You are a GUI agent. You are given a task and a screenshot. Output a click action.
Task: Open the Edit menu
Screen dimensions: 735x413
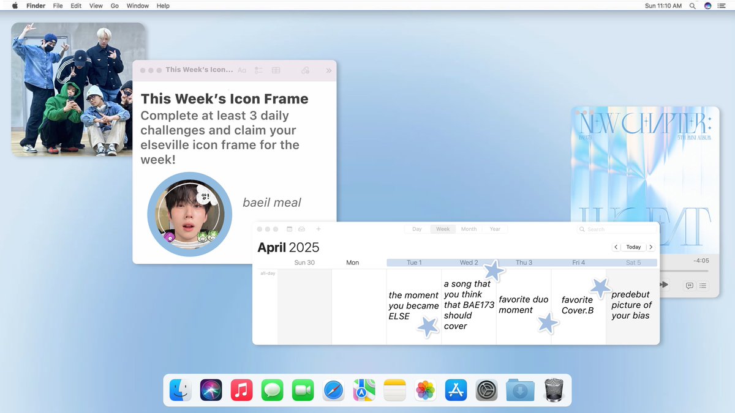tap(76, 6)
